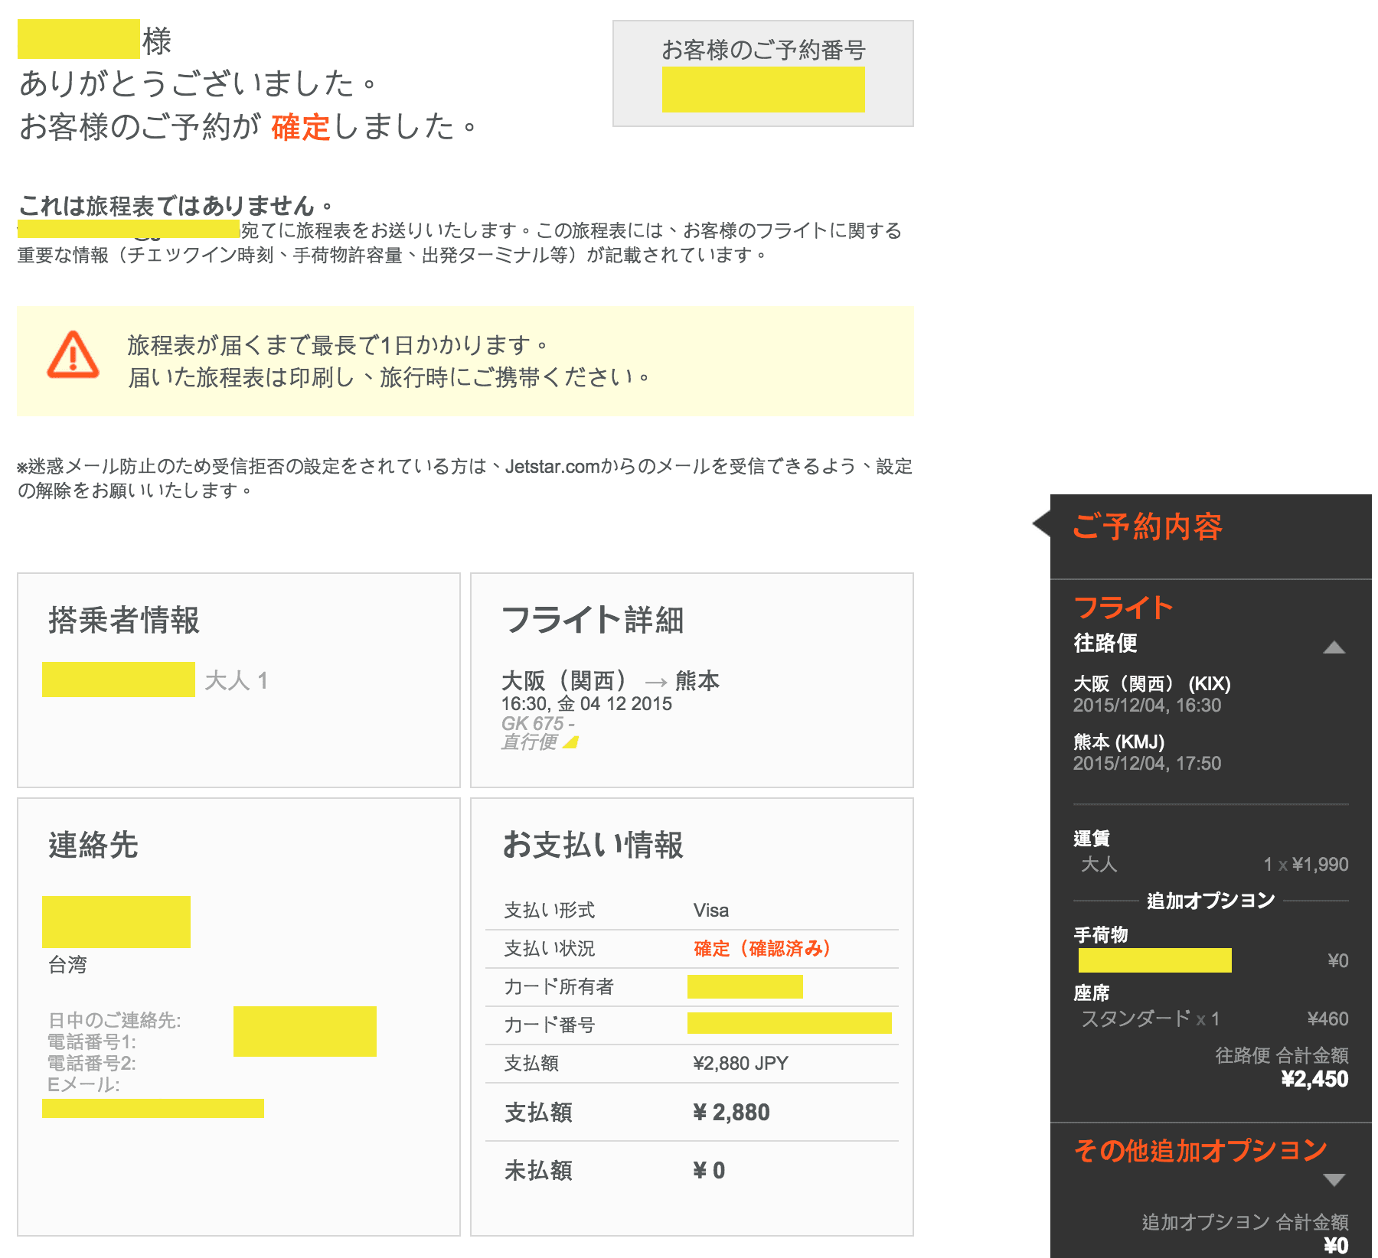Click the お客様のご予約番号 label
1378x1258 pixels.
763,50
